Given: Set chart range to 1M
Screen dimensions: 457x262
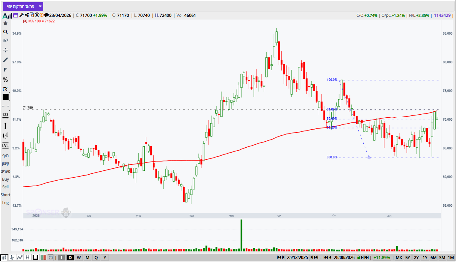Looking at the screenshot, I should coord(451,257).
